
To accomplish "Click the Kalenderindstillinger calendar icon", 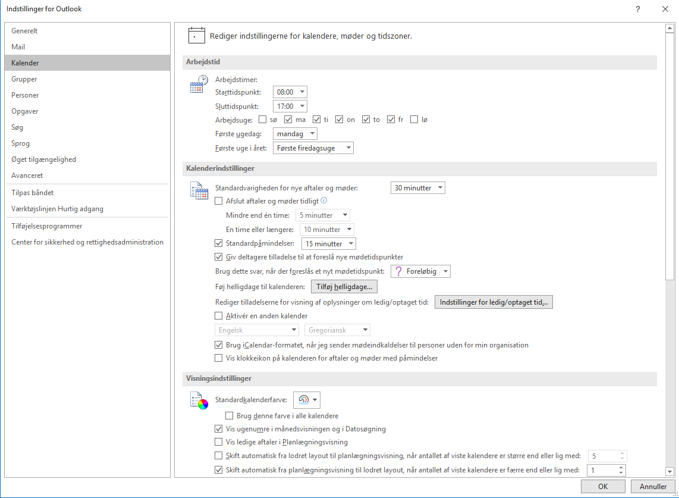I will [x=199, y=191].
